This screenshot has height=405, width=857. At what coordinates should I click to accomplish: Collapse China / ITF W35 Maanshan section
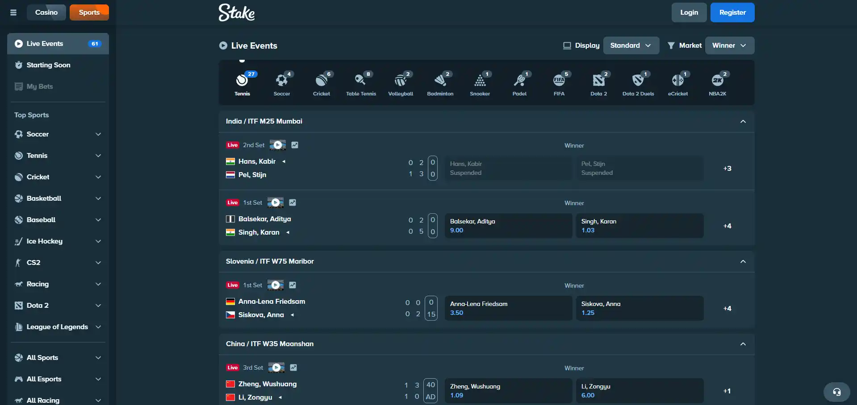pyautogui.click(x=743, y=344)
